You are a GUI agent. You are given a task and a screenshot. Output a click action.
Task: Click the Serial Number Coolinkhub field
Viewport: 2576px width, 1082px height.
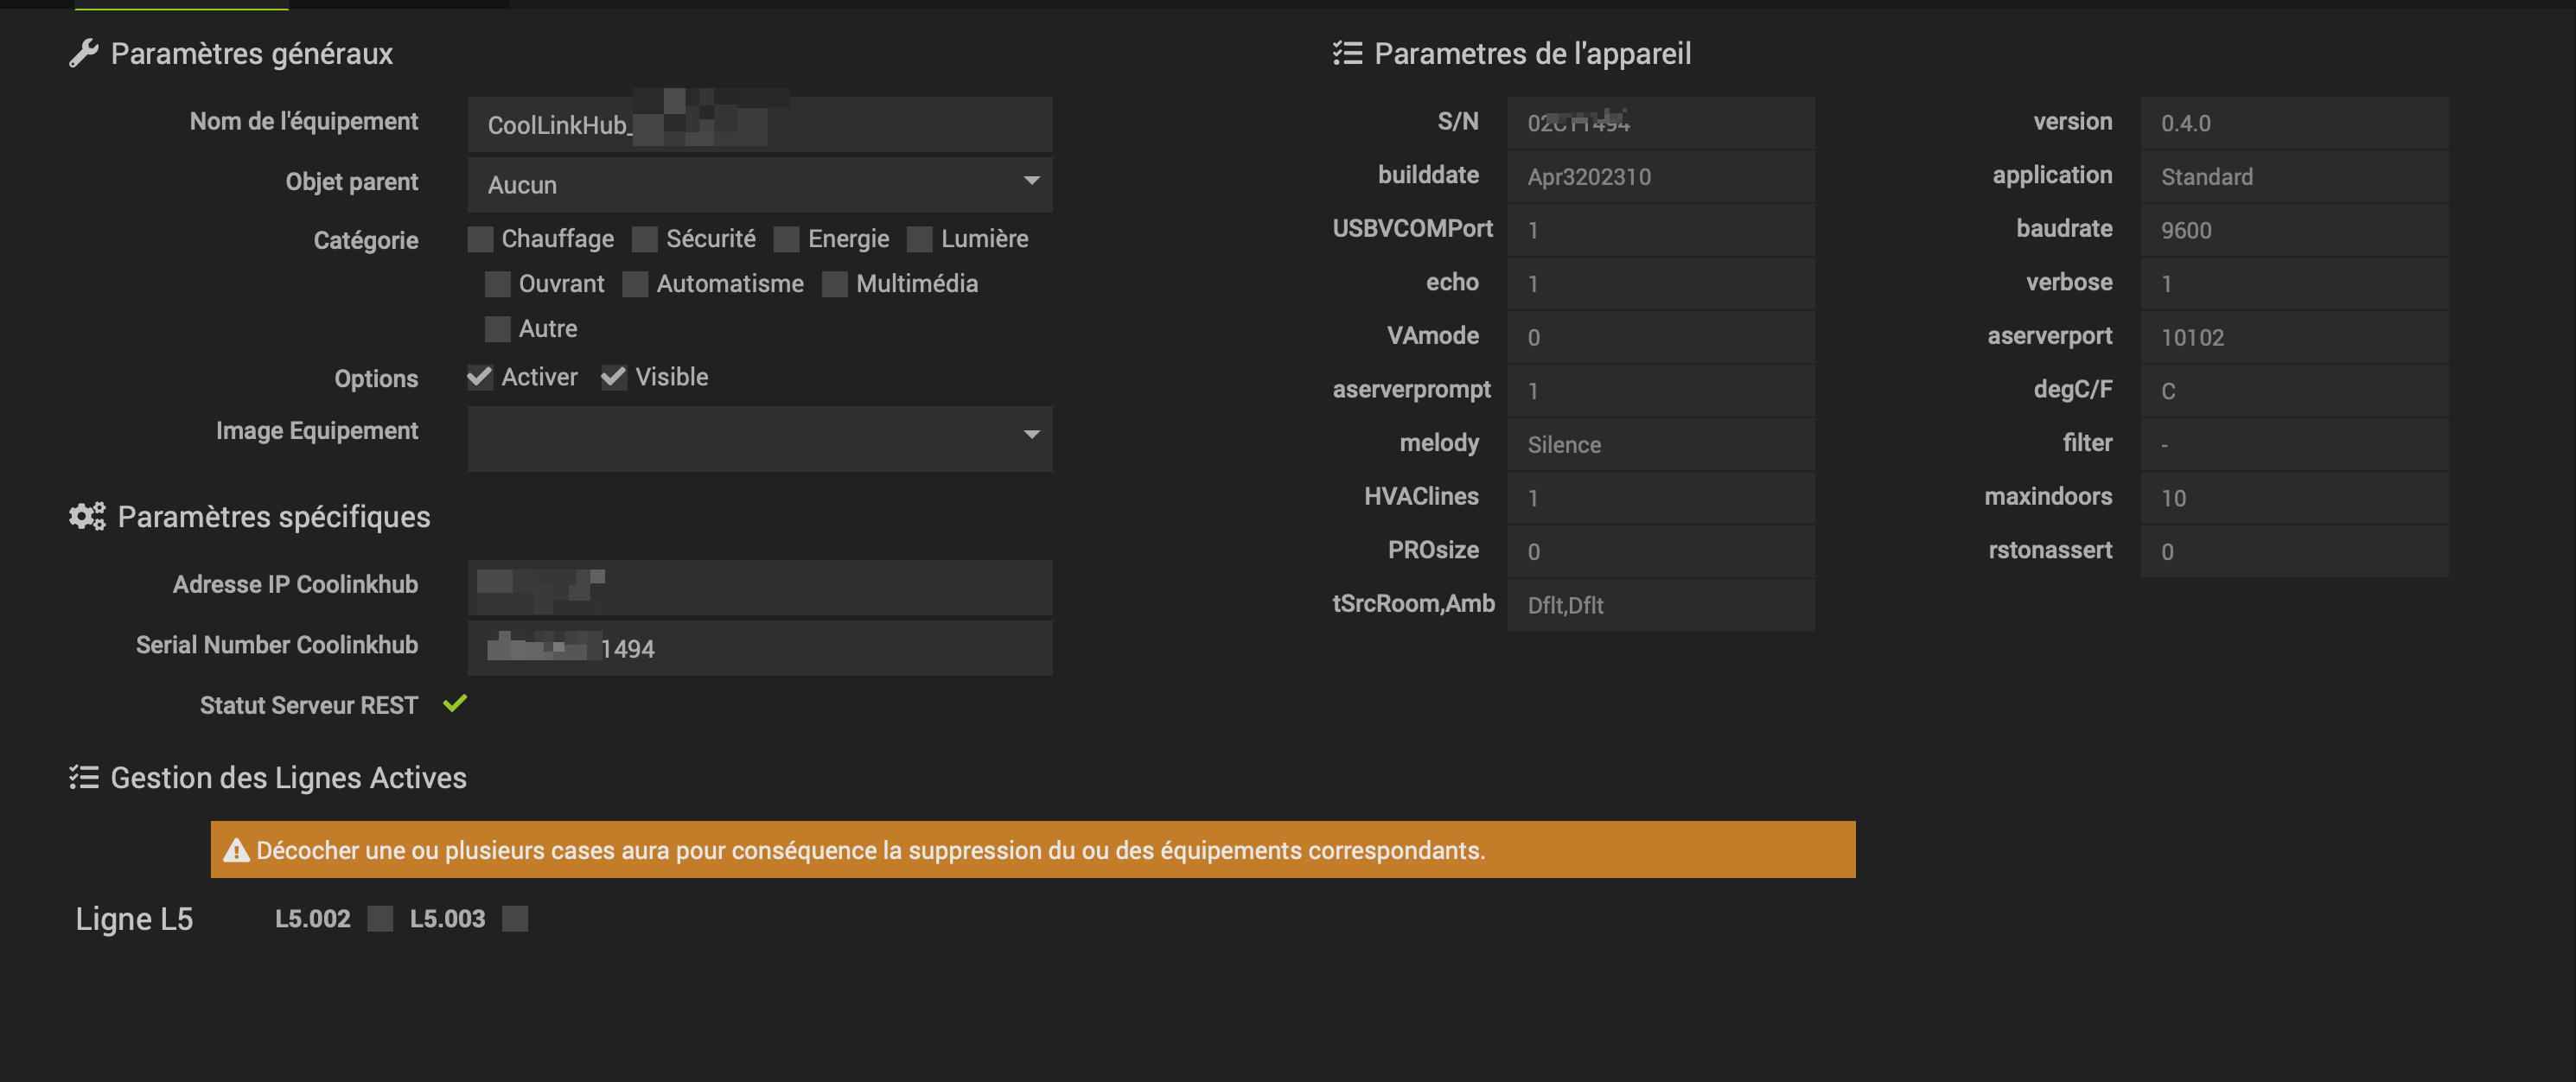[760, 648]
